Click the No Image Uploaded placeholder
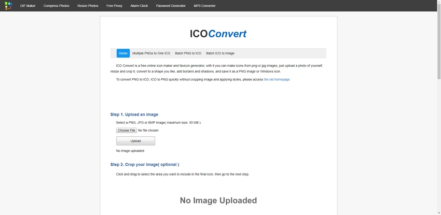The width and height of the screenshot is (441, 215). pyautogui.click(x=218, y=200)
